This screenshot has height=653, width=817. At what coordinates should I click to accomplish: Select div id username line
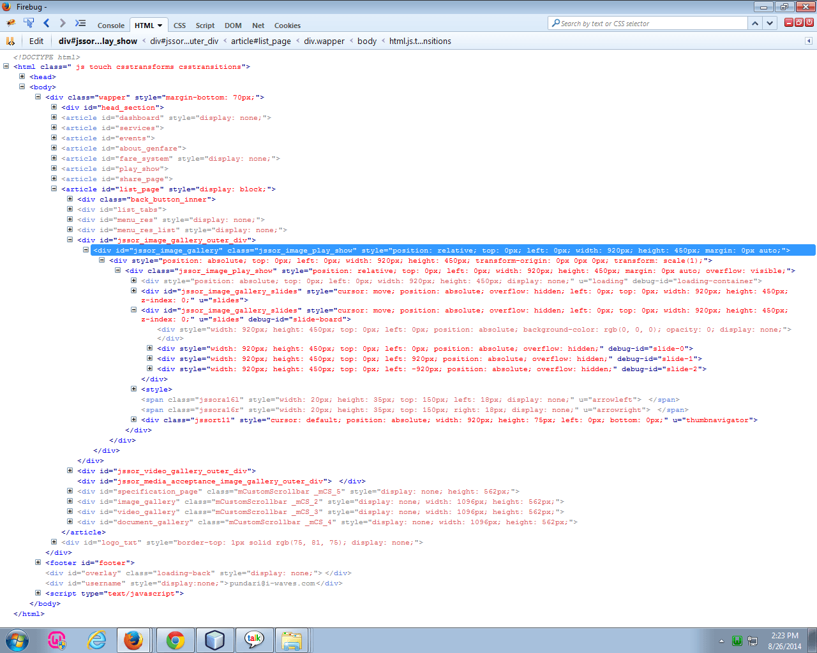(194, 583)
